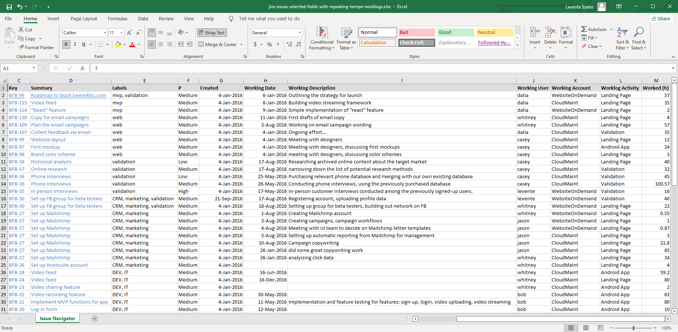Click Format as Table icon
The image size is (678, 332).
pyautogui.click(x=346, y=33)
